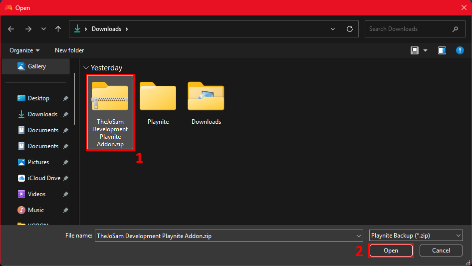472x266 pixels.
Task: Click New folder in toolbar
Action: [69, 50]
